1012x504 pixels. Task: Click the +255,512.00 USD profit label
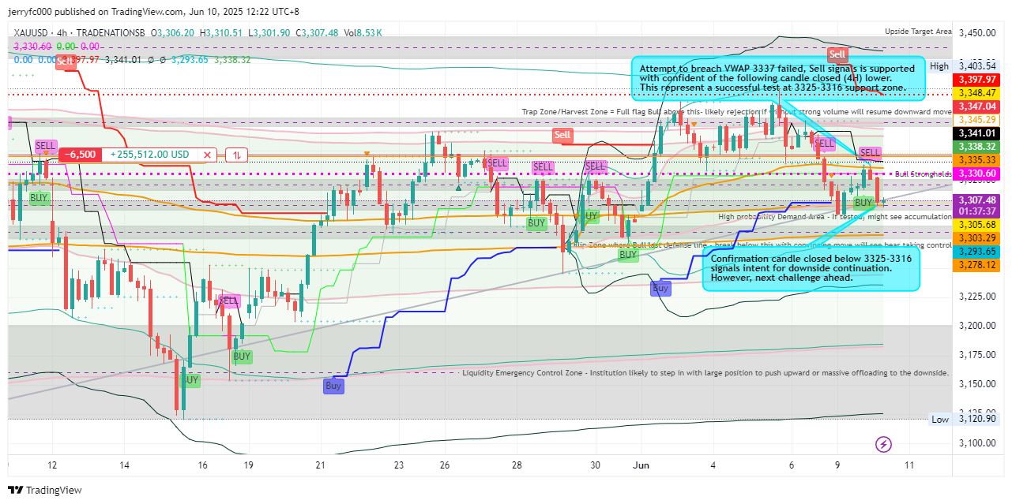click(151, 155)
